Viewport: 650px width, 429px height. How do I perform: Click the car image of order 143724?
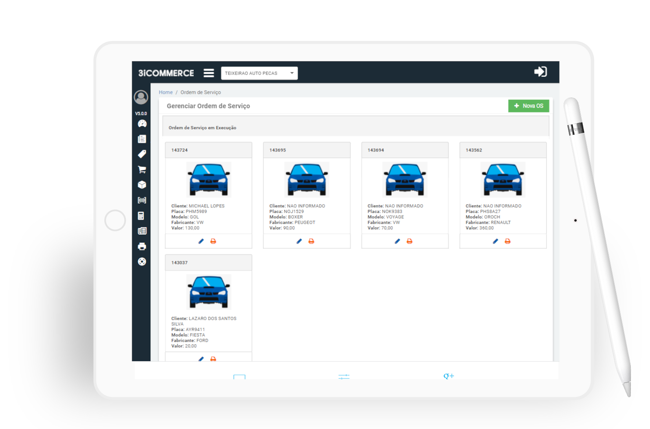point(209,180)
